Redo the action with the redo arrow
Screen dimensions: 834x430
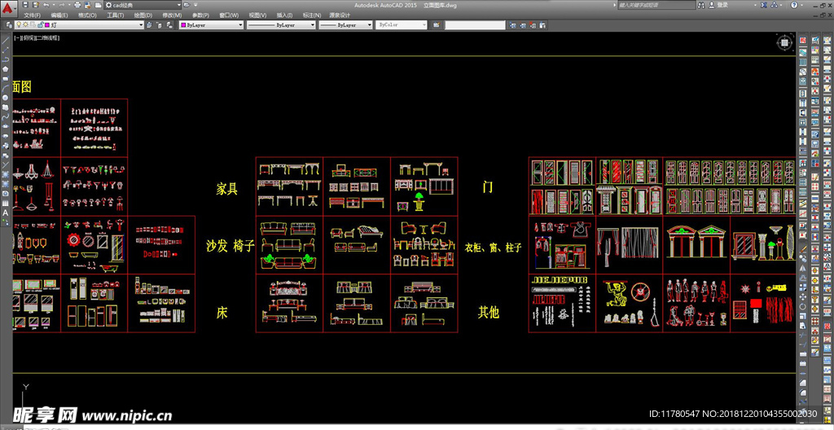pyautogui.click(x=62, y=5)
